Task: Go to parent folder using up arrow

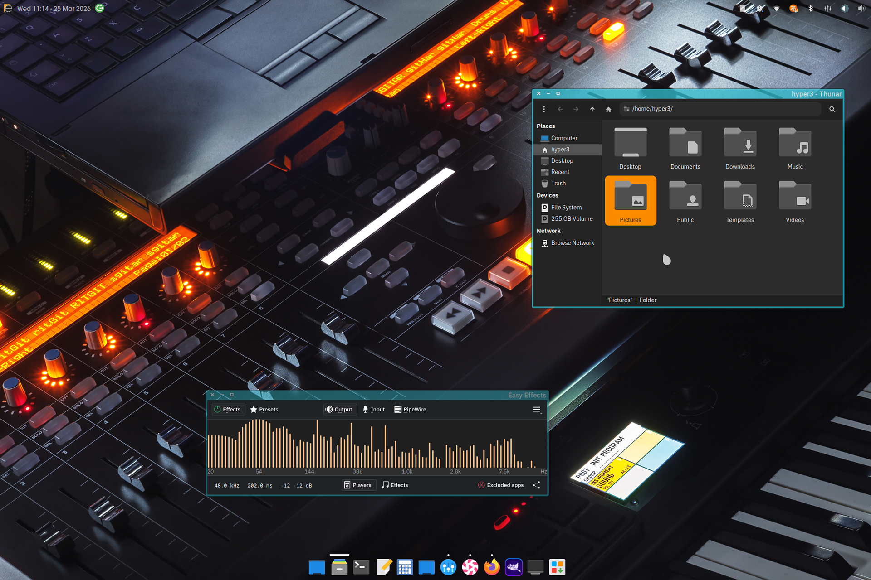Action: [x=592, y=109]
